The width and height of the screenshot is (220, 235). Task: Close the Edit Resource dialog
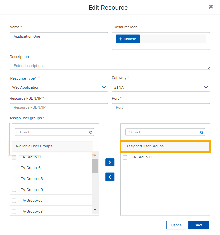point(211,7)
